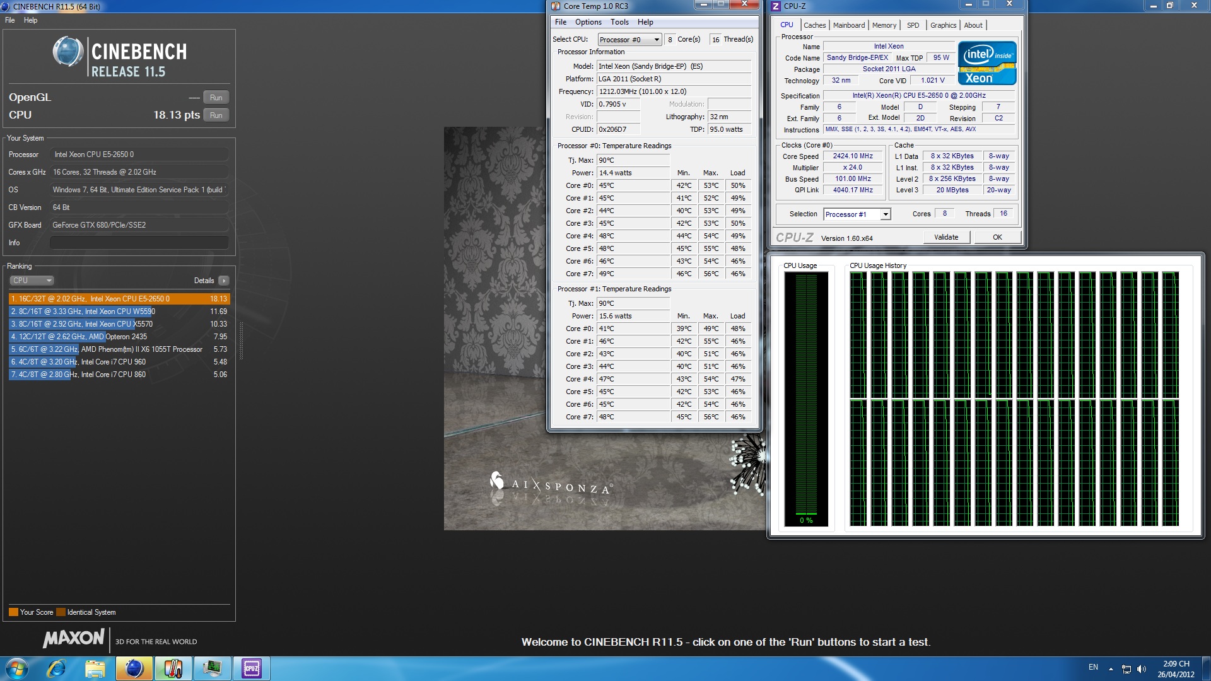Switch to CPU-Z Caches tab
Image resolution: width=1211 pixels, height=681 pixels.
point(814,25)
